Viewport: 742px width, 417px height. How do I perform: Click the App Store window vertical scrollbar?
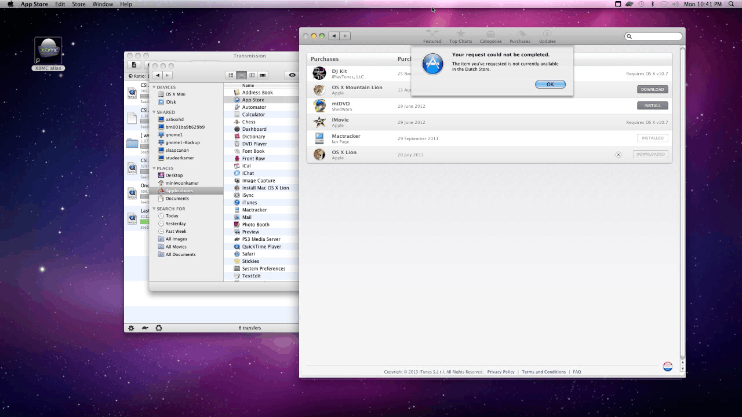[x=682, y=203]
